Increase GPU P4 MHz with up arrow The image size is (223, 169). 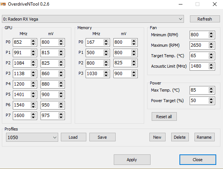(x=33, y=83)
